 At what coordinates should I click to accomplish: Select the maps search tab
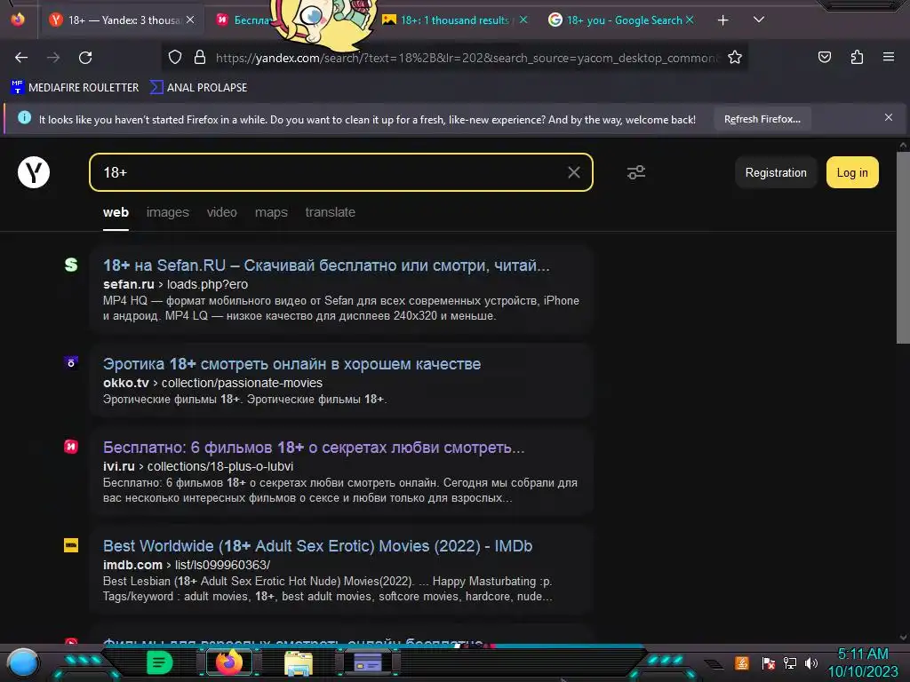click(271, 212)
